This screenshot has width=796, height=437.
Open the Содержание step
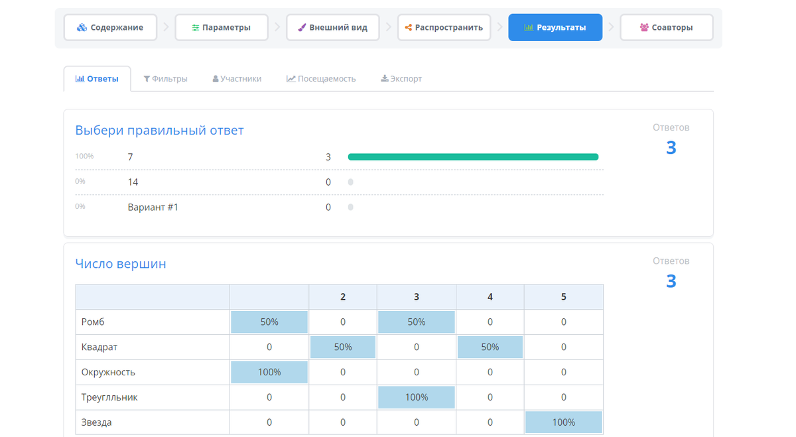(111, 28)
